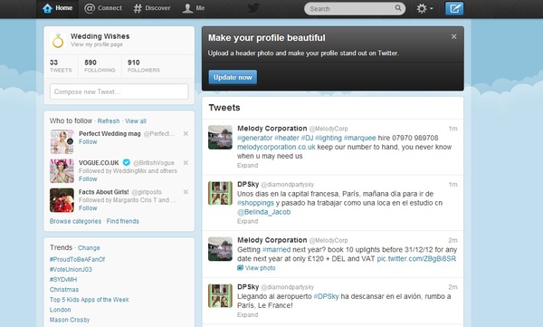Open the #married hashtag
This screenshot has width=543, height=327.
pyautogui.click(x=276, y=250)
